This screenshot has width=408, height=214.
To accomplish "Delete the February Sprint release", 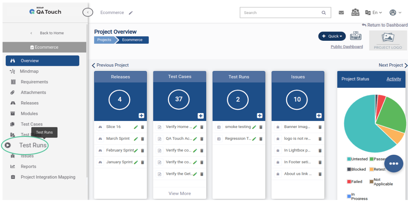I will pyautogui.click(x=143, y=151).
